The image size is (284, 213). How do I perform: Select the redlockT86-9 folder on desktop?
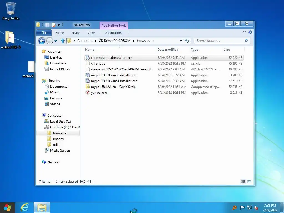11,40
